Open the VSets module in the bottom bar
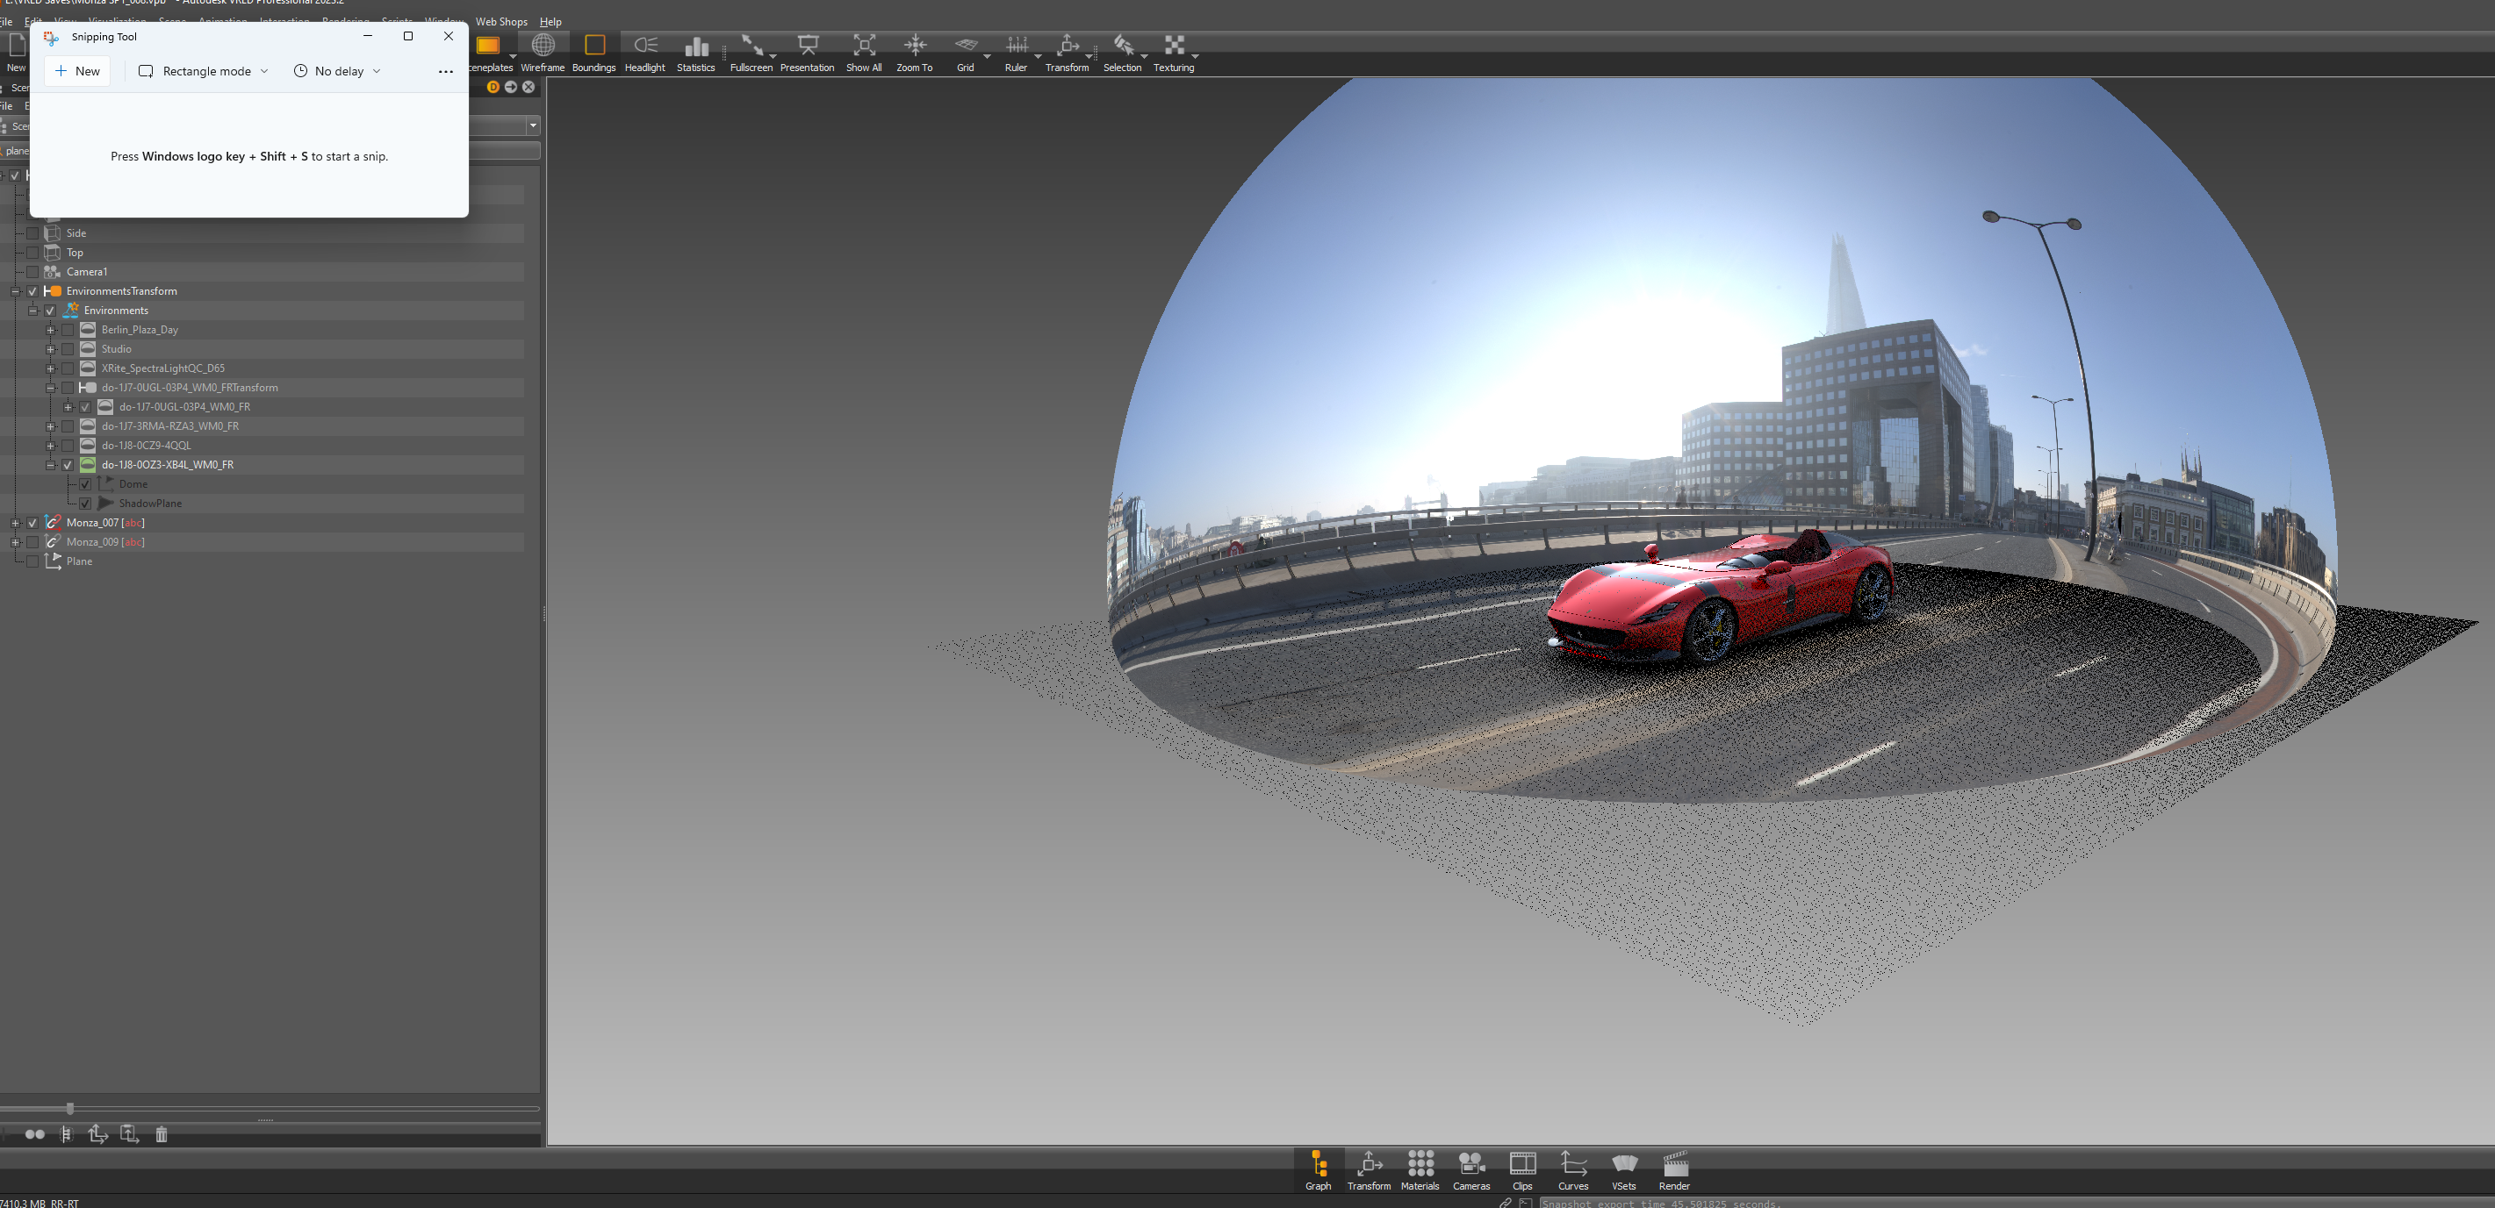 point(1624,1169)
